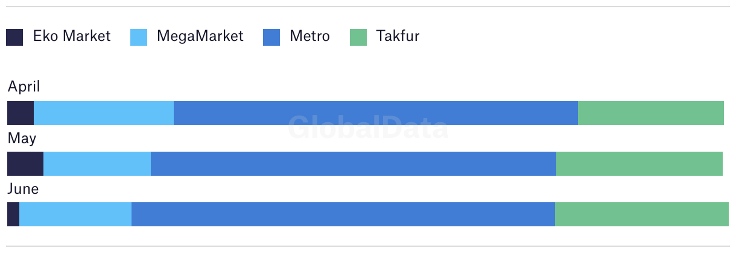Screen dimensions: 736x254
Task: Toggle the MegaMarket legend label
Action: [200, 36]
